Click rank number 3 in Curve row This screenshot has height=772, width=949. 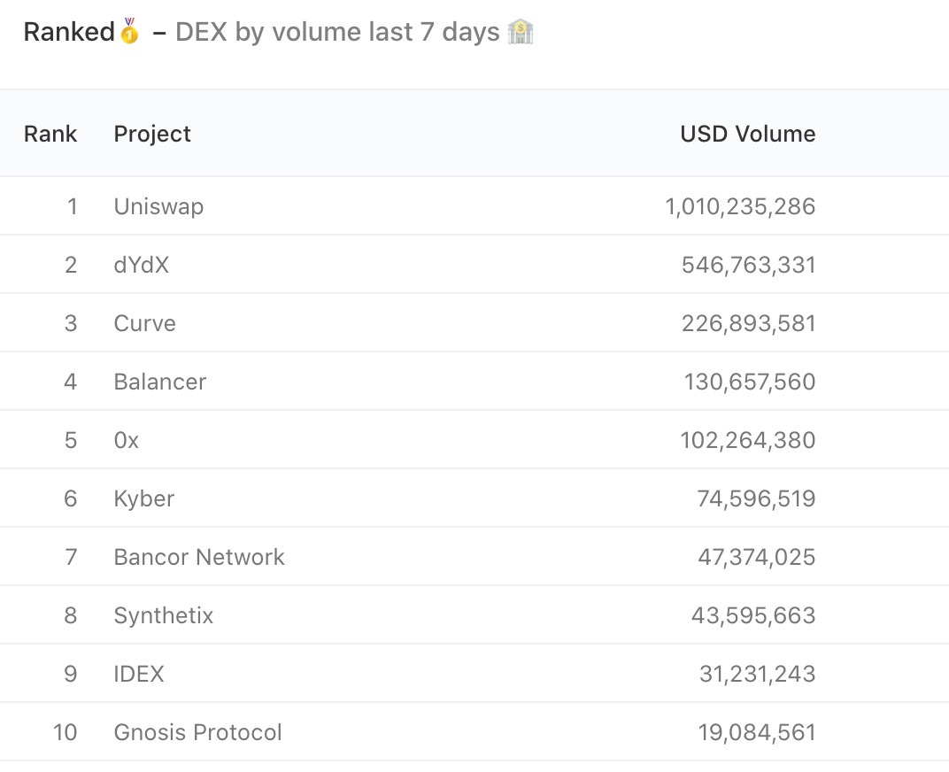[71, 323]
